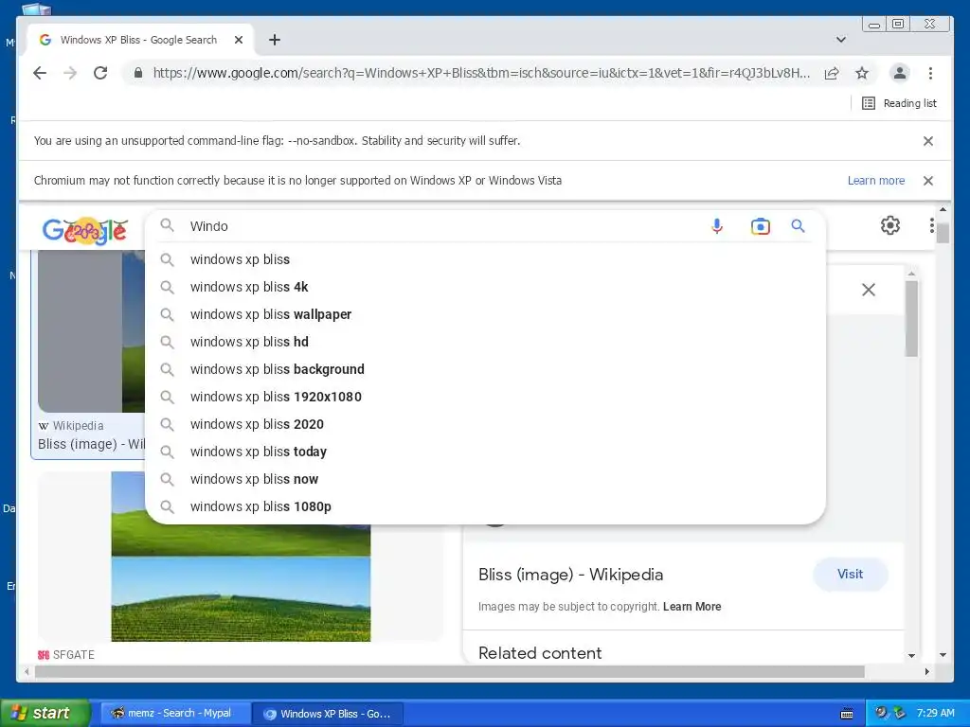
Task: Start voice search with the microphone icon
Action: 717,226
